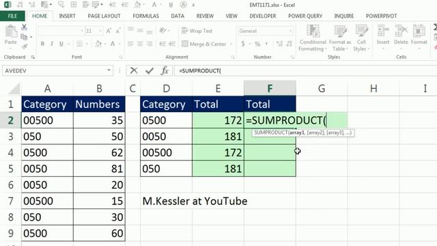The width and height of the screenshot is (437, 246).
Task: Click the Borders grid icon
Action: 80,44
